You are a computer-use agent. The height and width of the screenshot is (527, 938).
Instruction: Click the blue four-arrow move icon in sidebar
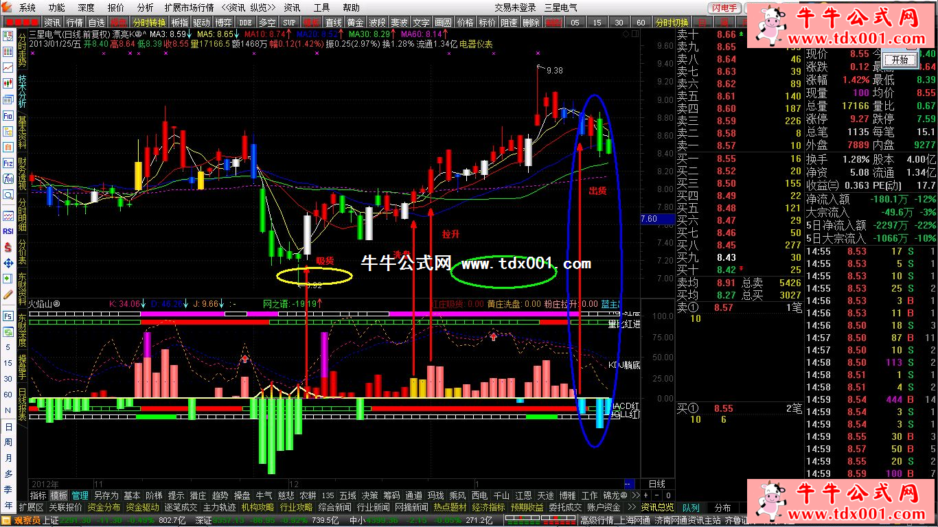tap(8, 263)
